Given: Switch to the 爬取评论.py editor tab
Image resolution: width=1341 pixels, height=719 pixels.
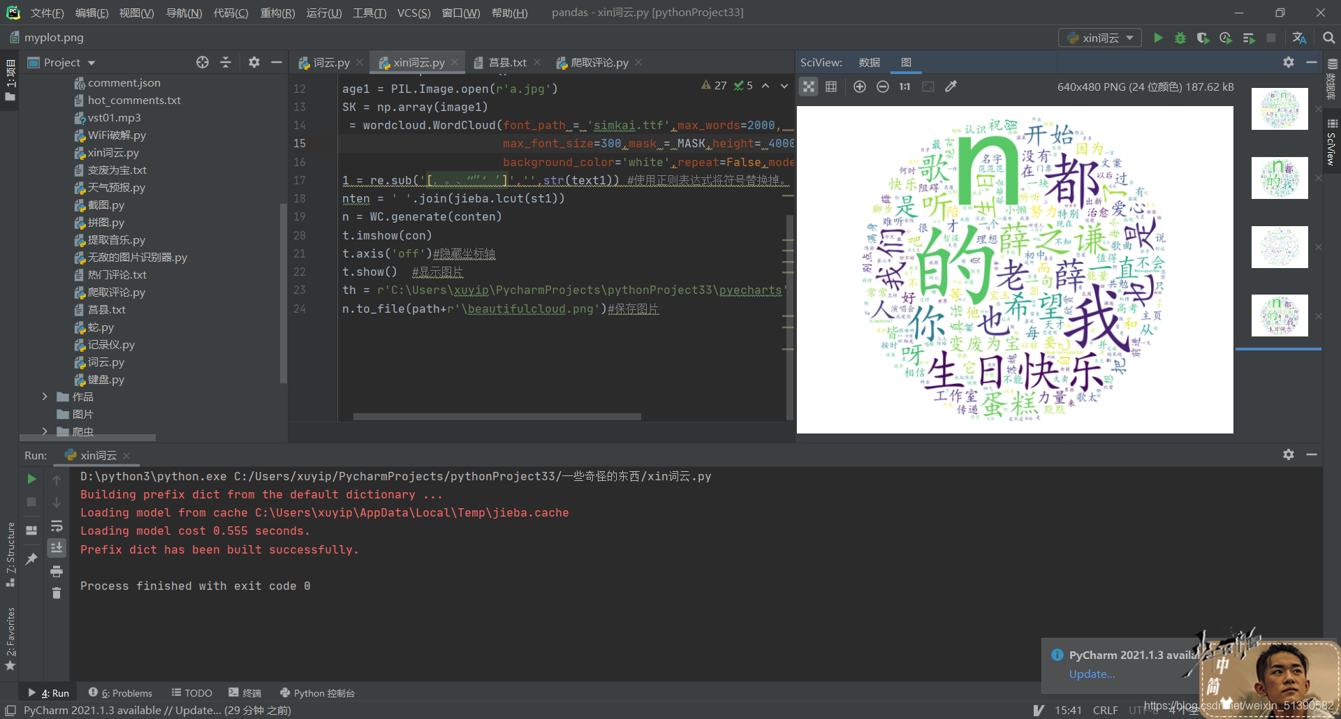Looking at the screenshot, I should pos(599,62).
